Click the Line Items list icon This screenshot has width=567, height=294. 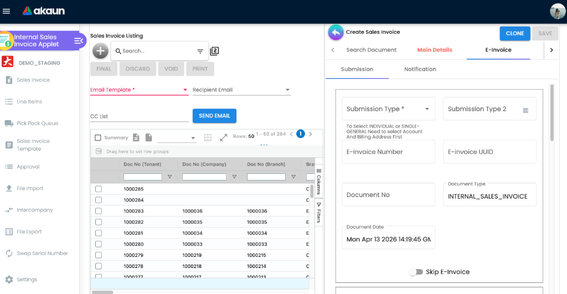click(9, 102)
